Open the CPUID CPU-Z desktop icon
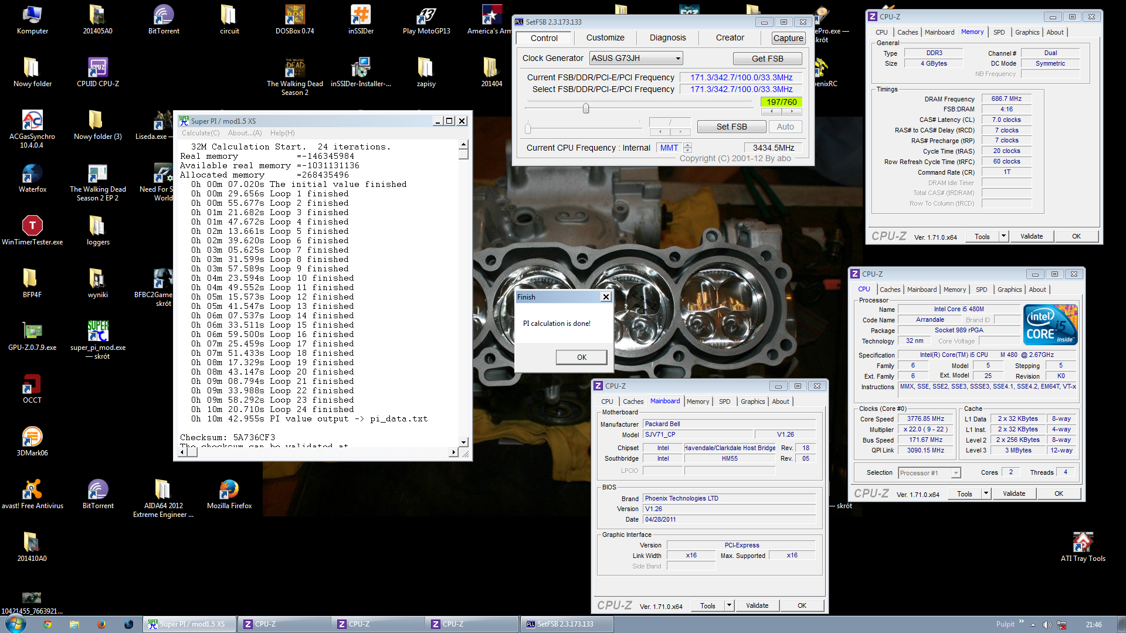The height and width of the screenshot is (633, 1126). pos(98,73)
